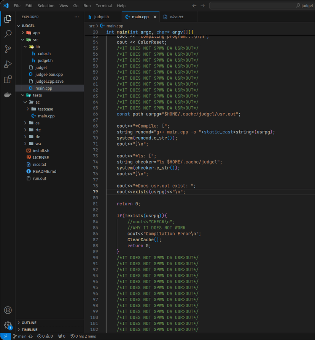Close the main.cpp editor tab
The height and width of the screenshot is (340, 315).
pyautogui.click(x=155, y=17)
